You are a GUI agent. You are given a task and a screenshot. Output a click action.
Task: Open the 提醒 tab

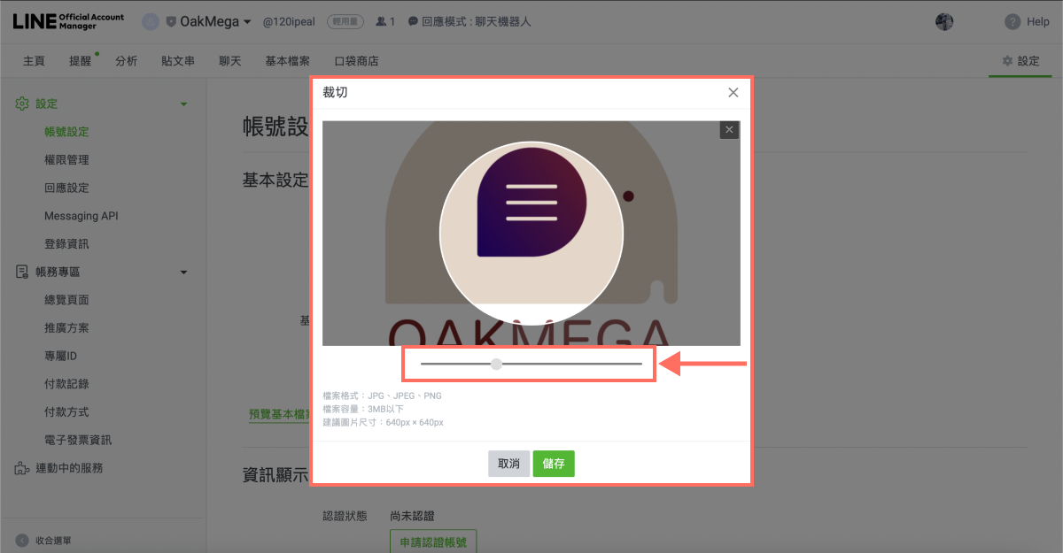(80, 61)
